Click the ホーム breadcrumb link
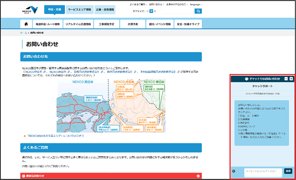296x180 pixels. click(x=24, y=33)
